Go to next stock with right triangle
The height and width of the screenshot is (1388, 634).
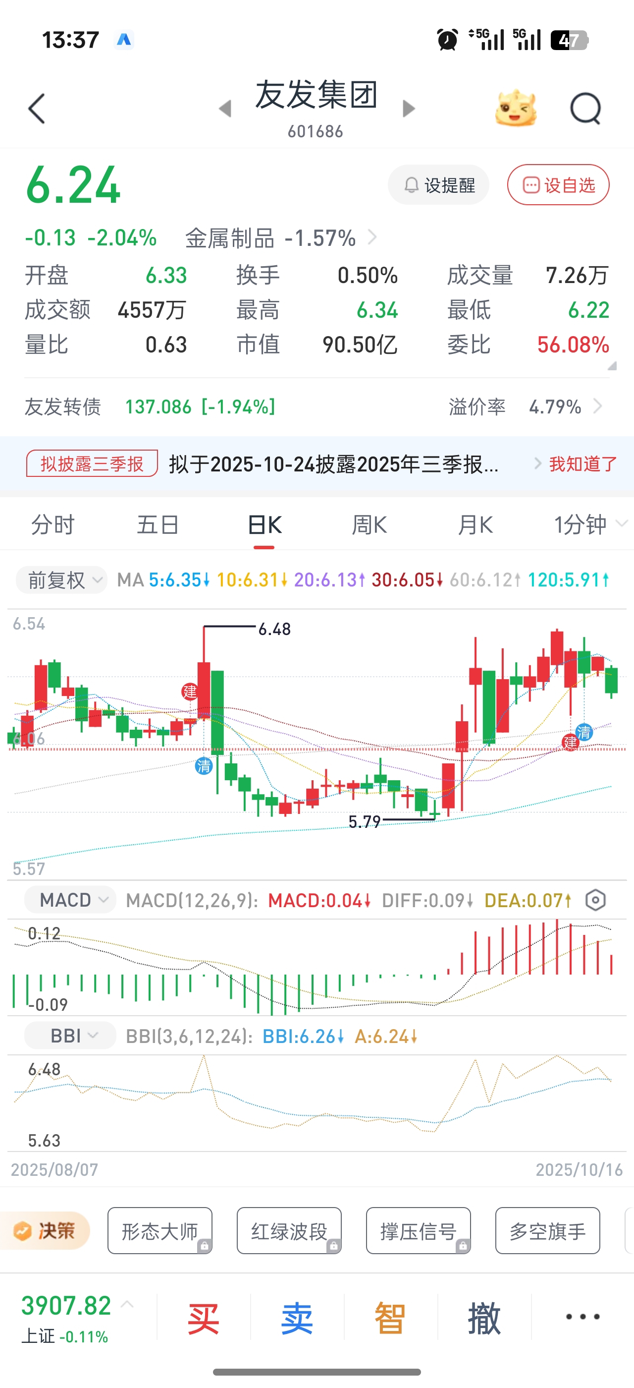(x=409, y=108)
